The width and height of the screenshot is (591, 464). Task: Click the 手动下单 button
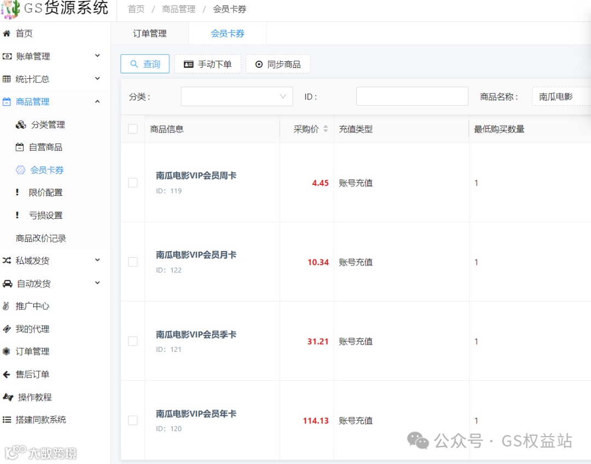coord(208,64)
